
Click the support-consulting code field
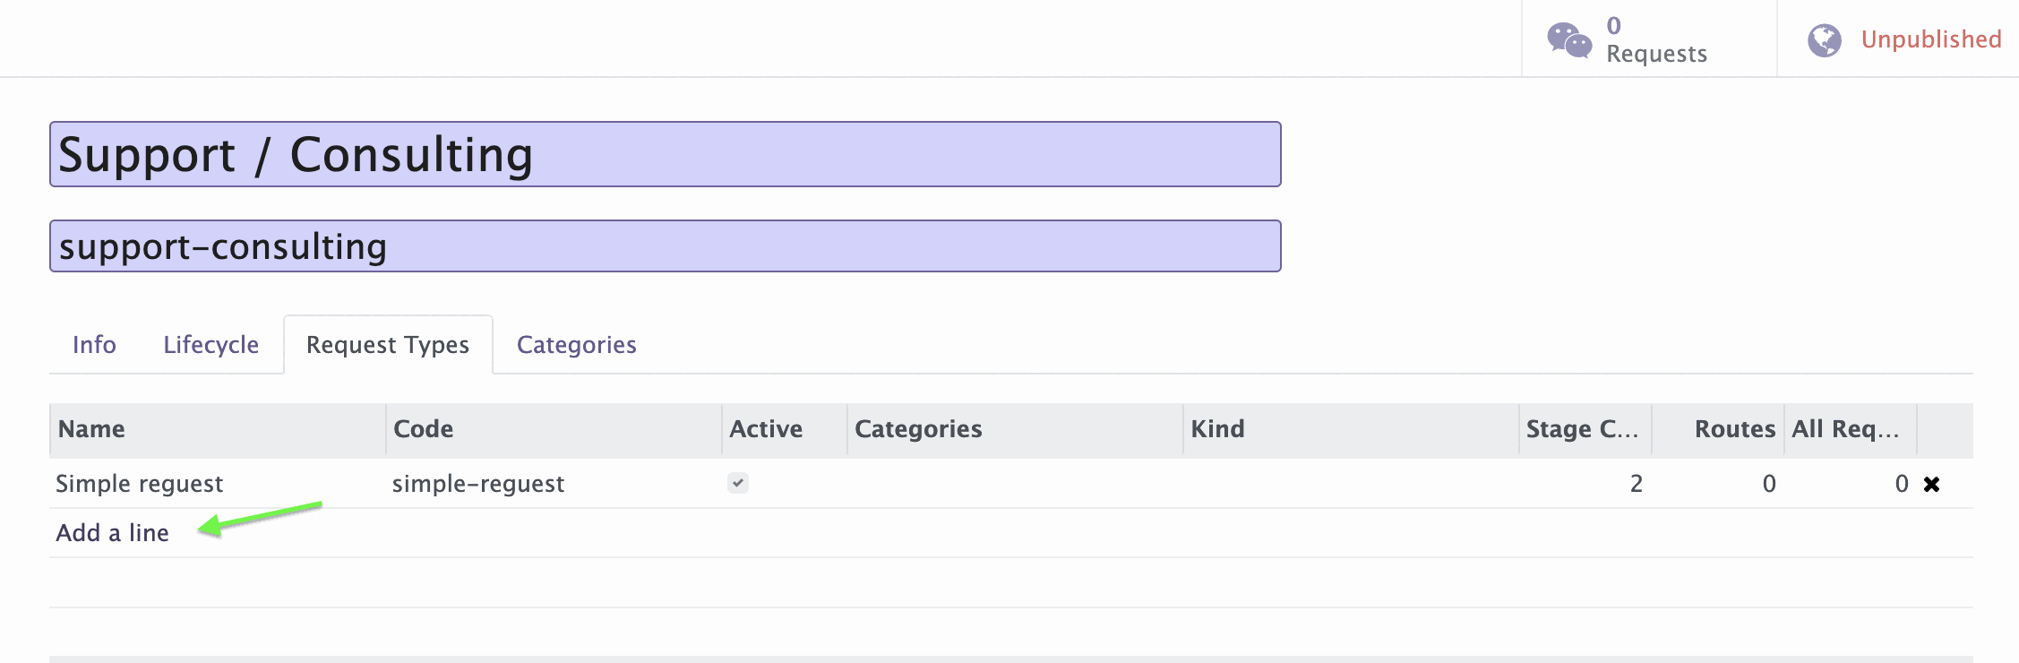tap(665, 246)
